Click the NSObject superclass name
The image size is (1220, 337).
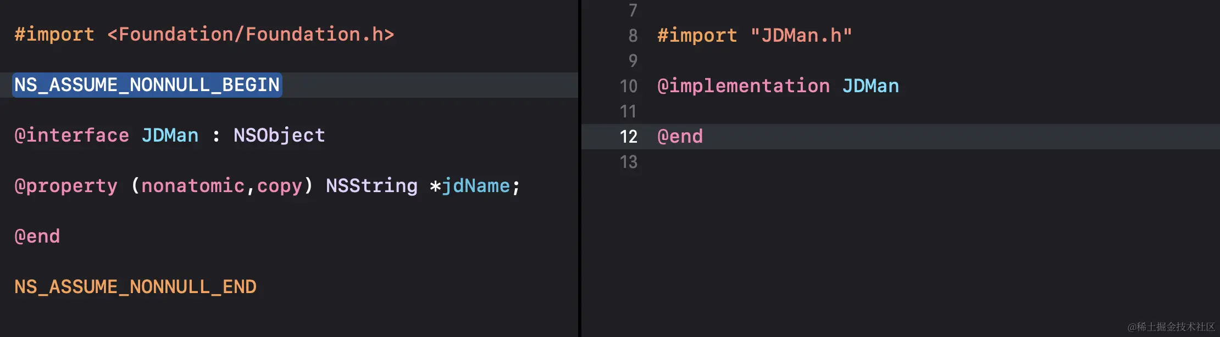tap(279, 136)
